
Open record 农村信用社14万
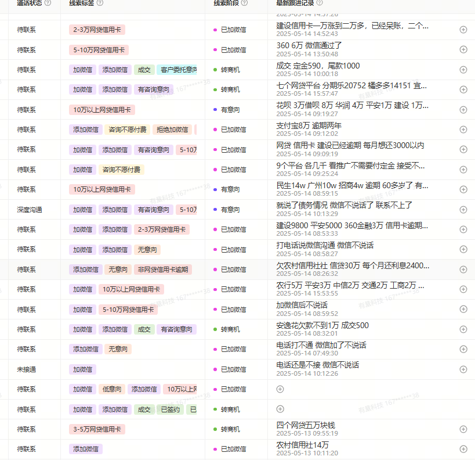pyautogui.click(x=303, y=445)
